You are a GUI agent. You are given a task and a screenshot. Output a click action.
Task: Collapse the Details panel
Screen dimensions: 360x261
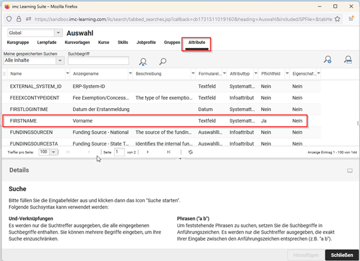coord(350,170)
